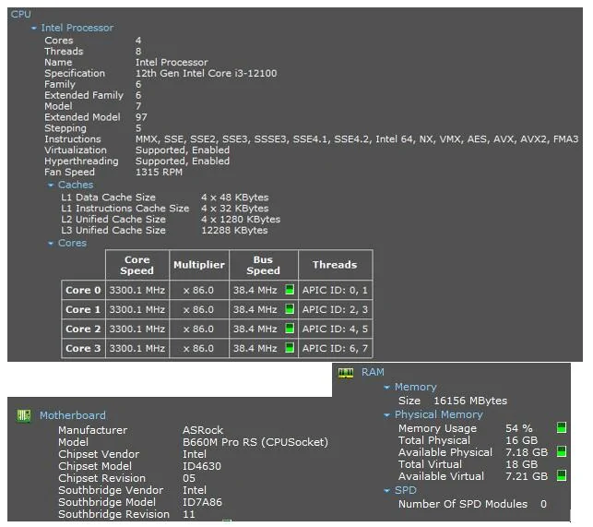Click the green indicator for Core 3 bus speed
Image resolution: width=593 pixels, height=527 pixels.
coord(290,348)
